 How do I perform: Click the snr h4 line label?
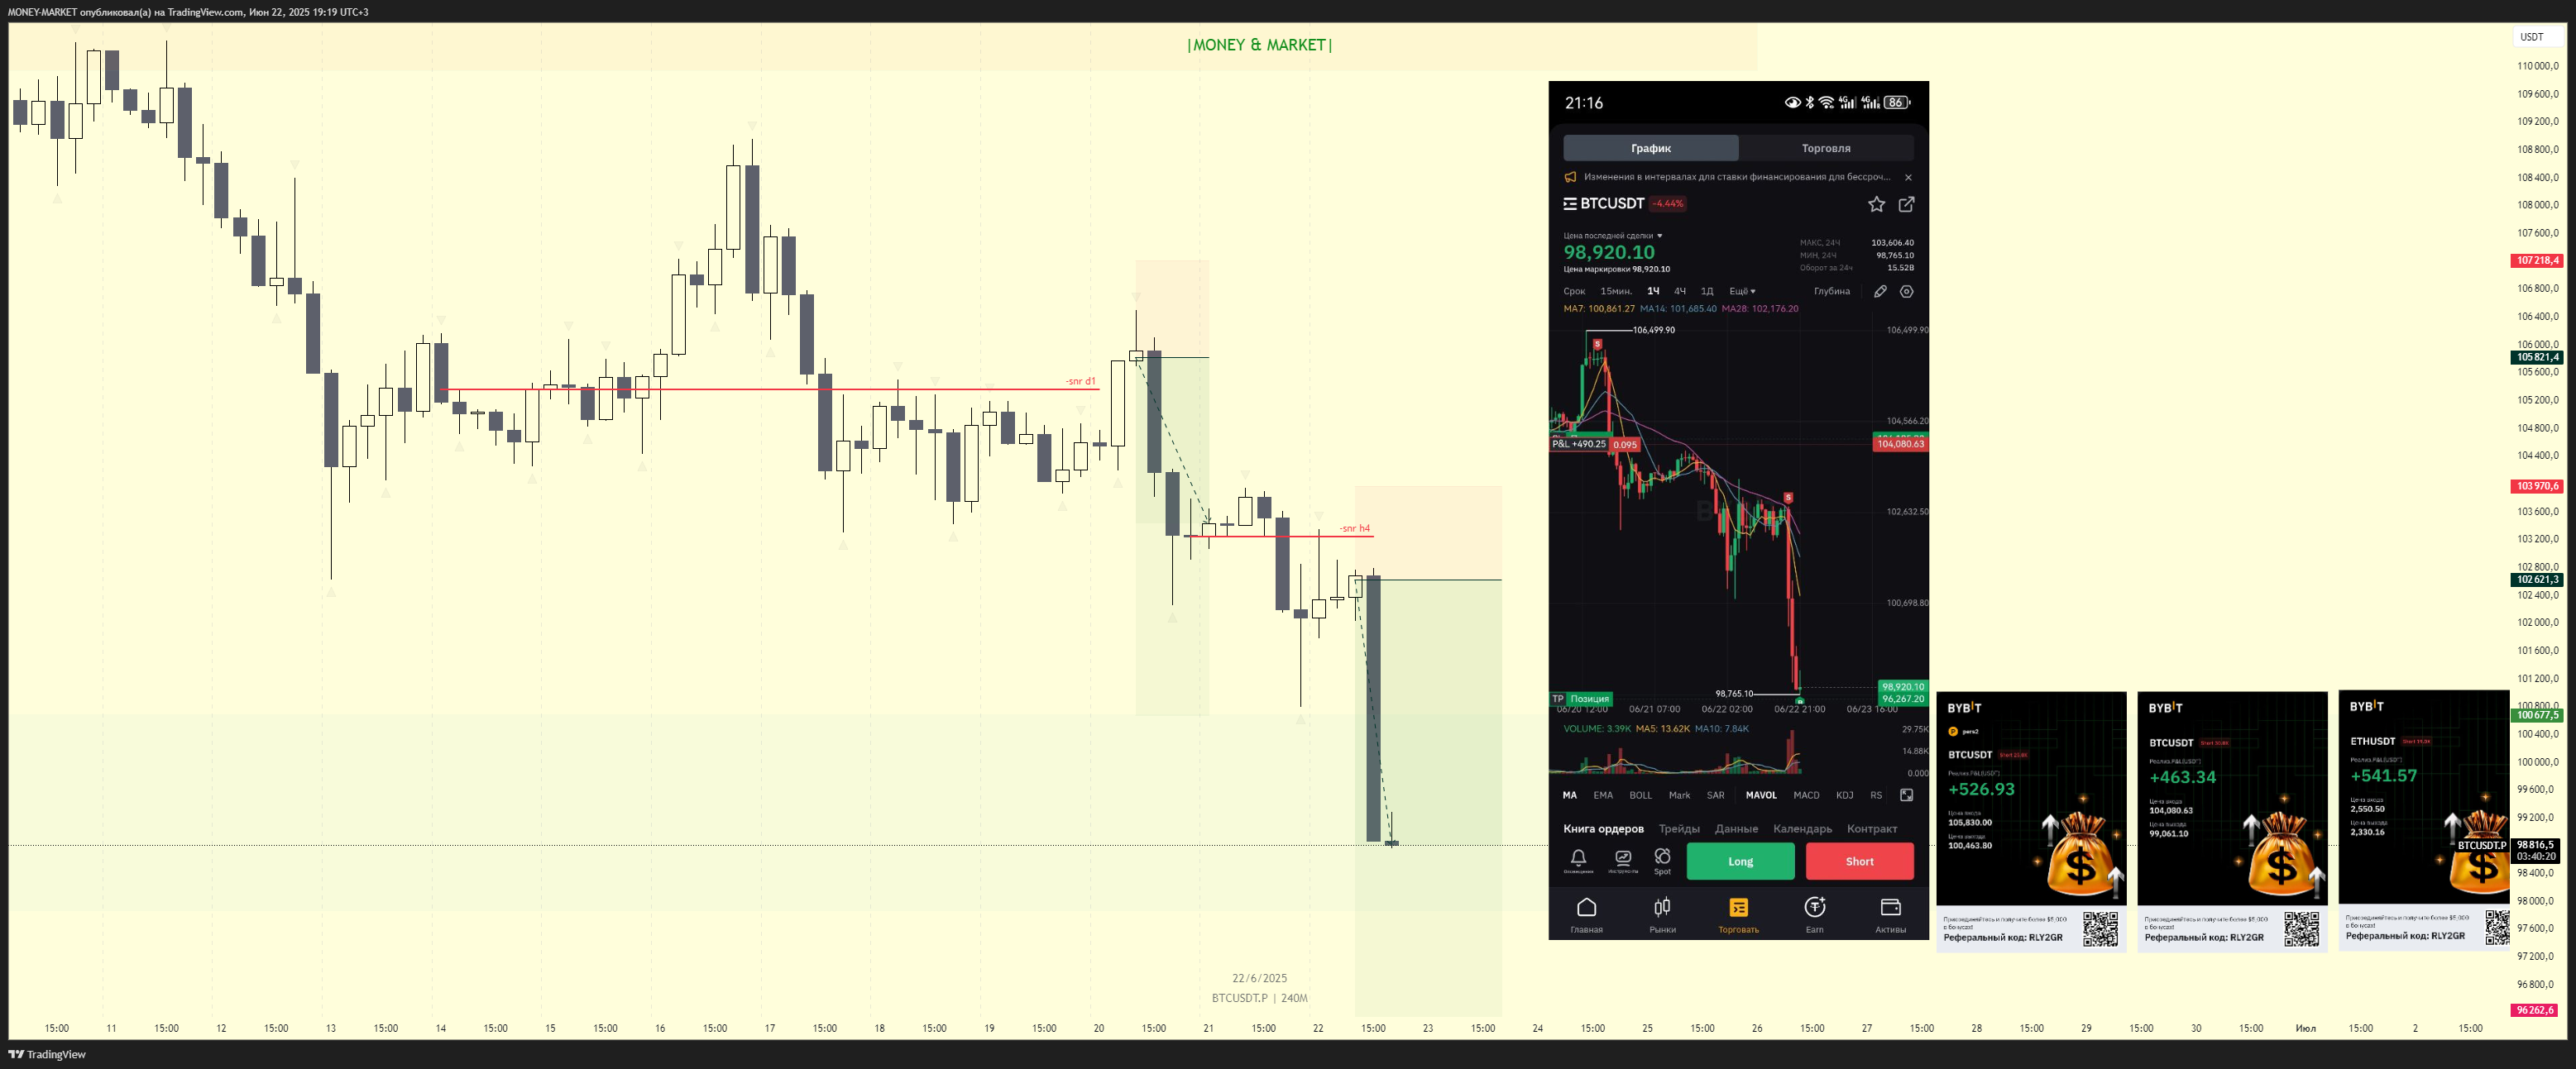(1355, 528)
